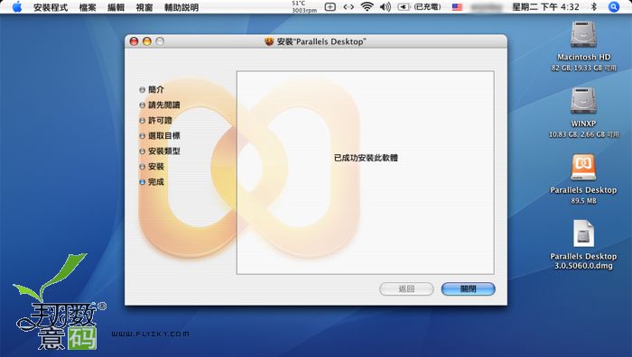Open Spotlight search
The image size is (632, 357).
pos(613,7)
